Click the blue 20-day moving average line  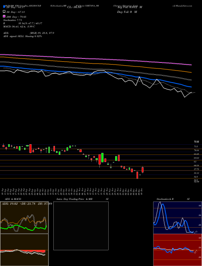click(x=96, y=73)
